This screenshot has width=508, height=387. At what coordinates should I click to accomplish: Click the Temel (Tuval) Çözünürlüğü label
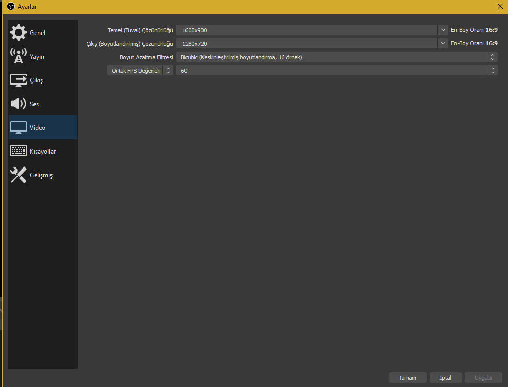click(x=140, y=30)
